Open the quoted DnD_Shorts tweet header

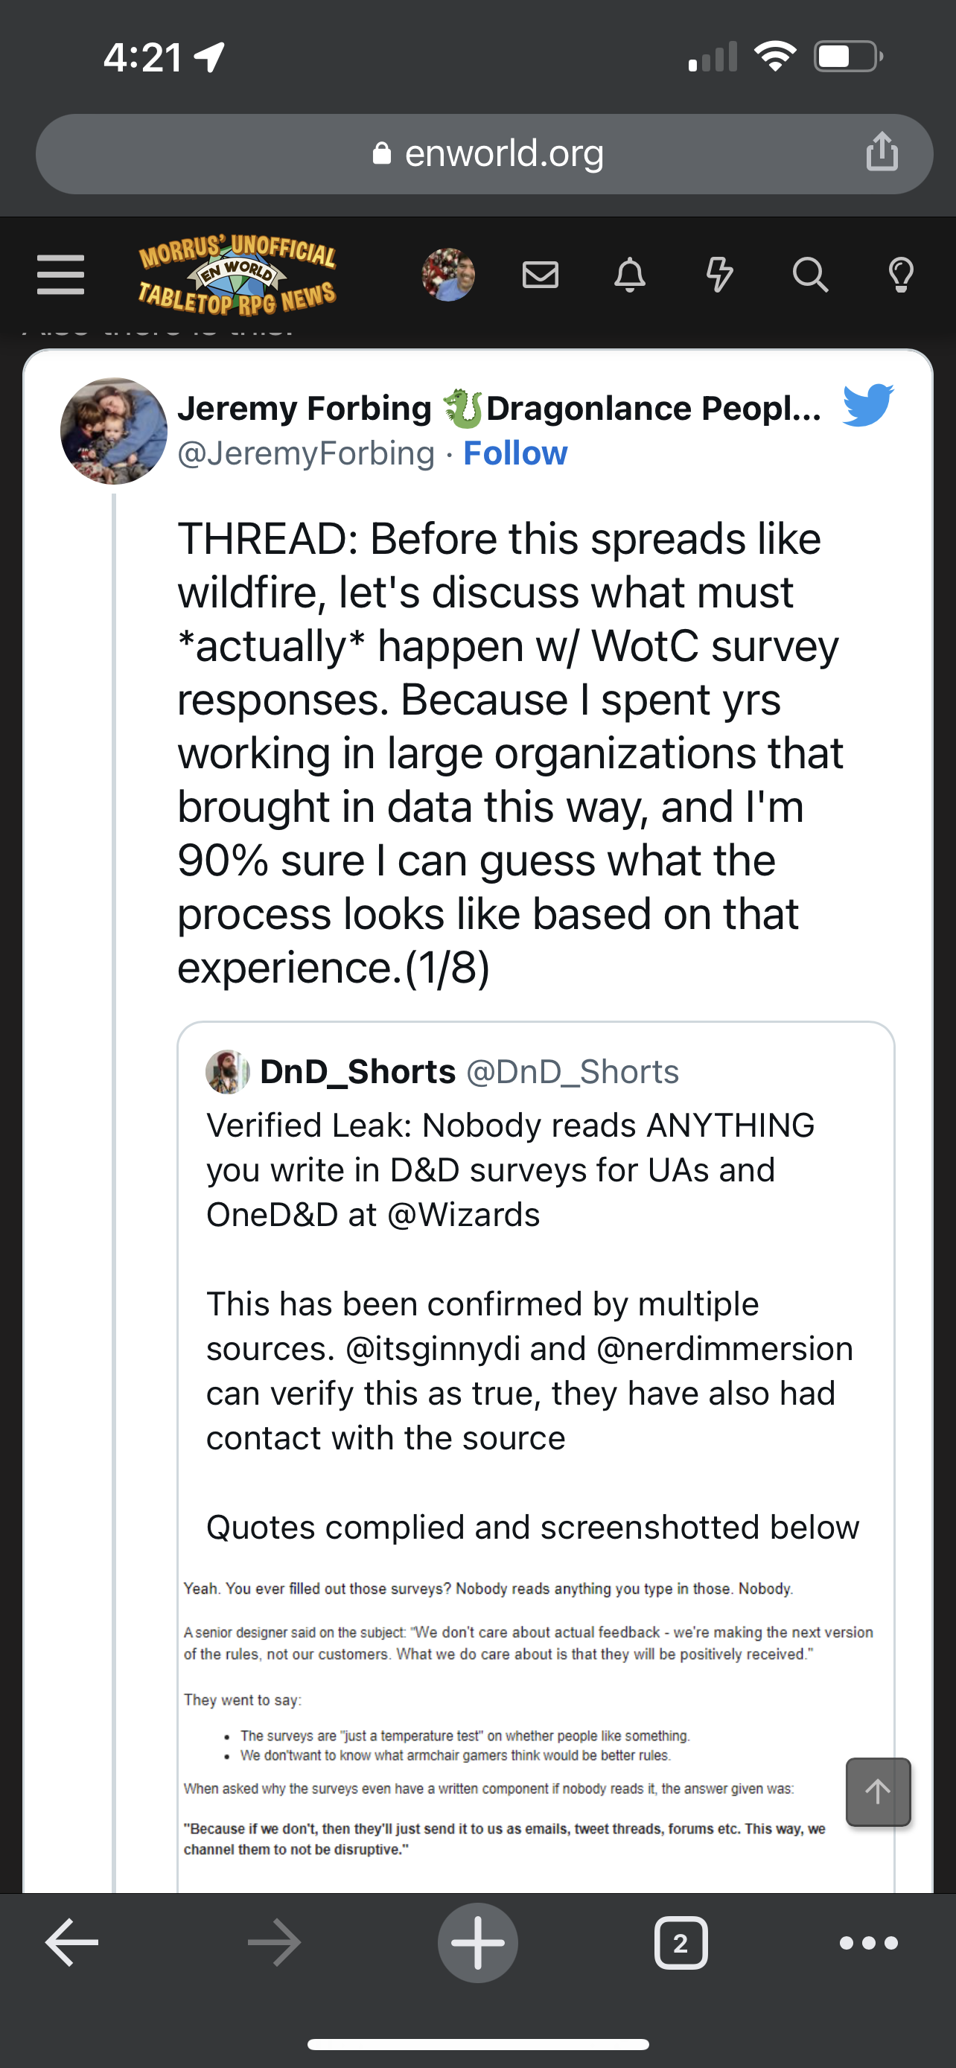442,1072
